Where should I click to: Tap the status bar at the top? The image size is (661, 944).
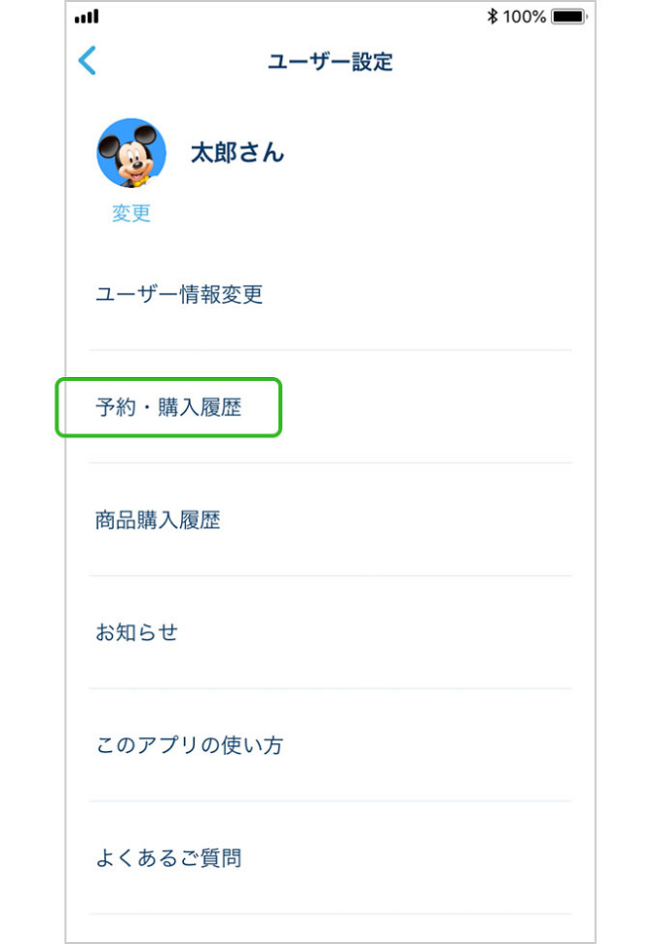click(x=331, y=16)
